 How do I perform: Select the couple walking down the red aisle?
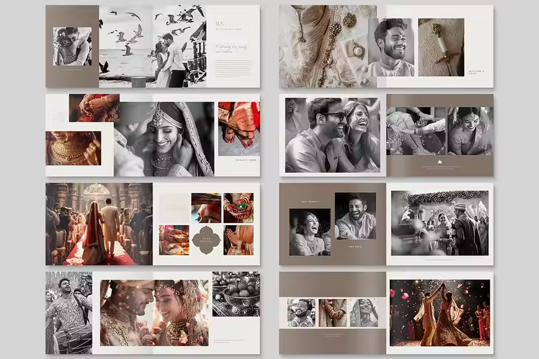[x=99, y=224]
